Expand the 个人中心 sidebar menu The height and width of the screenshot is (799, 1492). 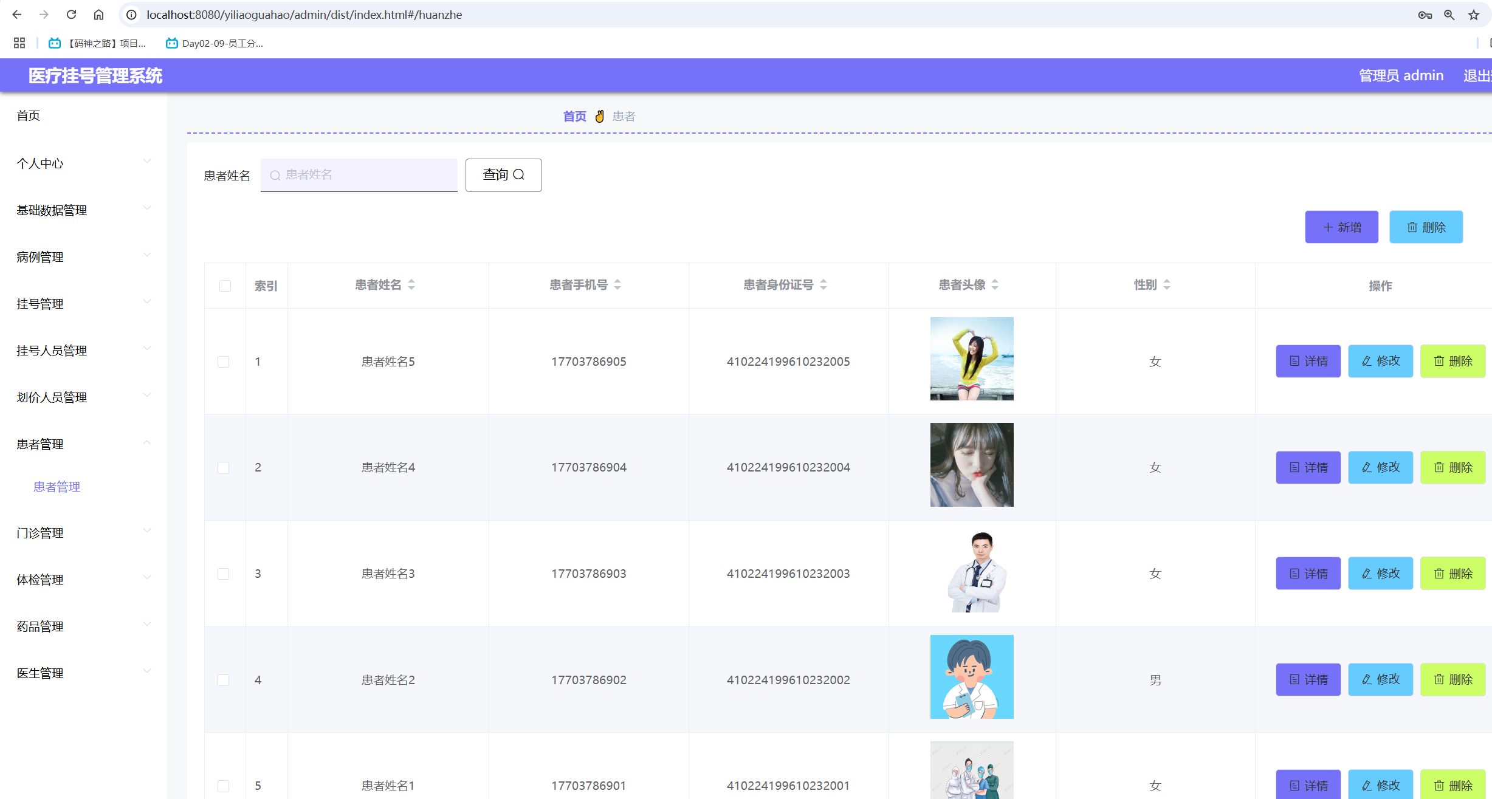tap(83, 163)
